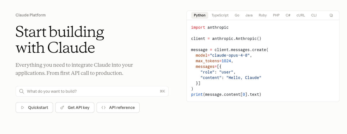
Task: Open the Quickstart guide button
Action: [x=34, y=108]
